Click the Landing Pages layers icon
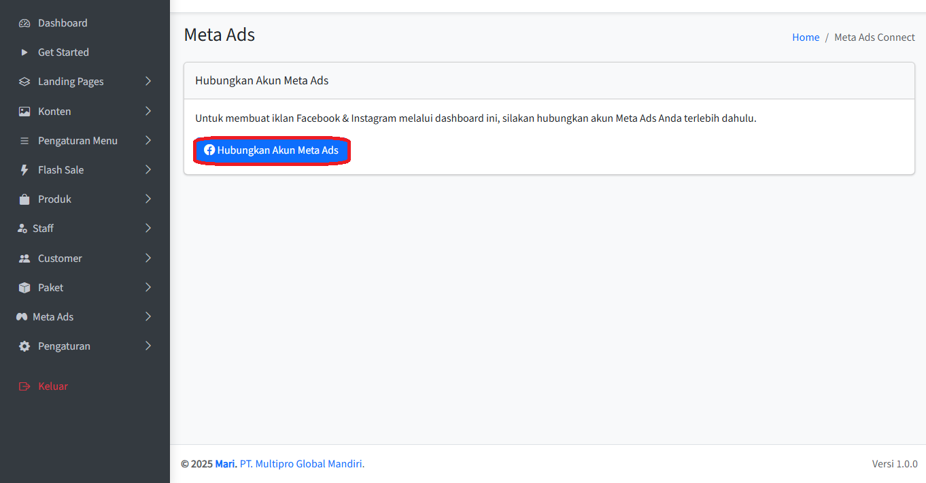The height and width of the screenshot is (483, 926). [x=24, y=82]
